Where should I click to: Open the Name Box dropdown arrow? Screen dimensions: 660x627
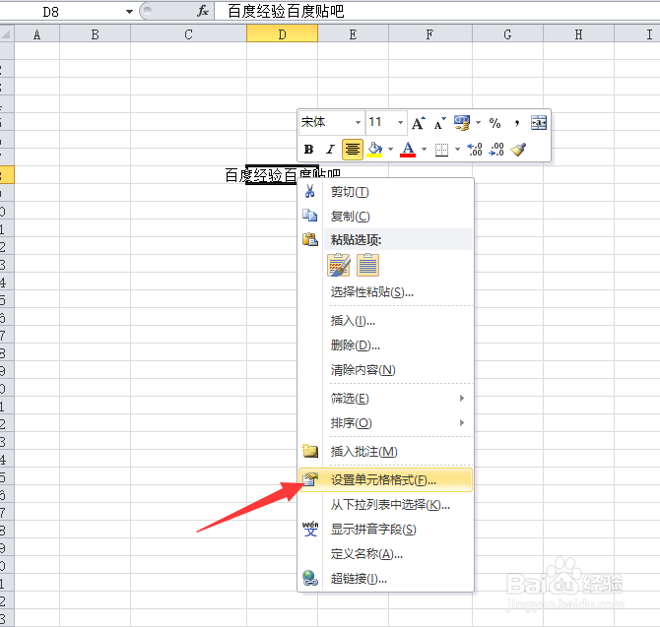click(130, 12)
